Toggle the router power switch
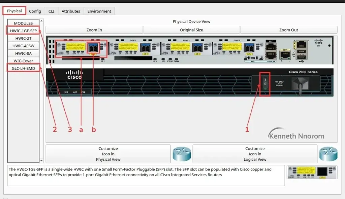The width and height of the screenshot is (345, 199). 265,84
